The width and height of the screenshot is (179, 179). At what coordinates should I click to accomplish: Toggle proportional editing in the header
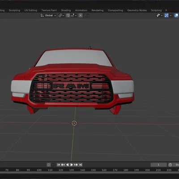(x=81, y=15)
